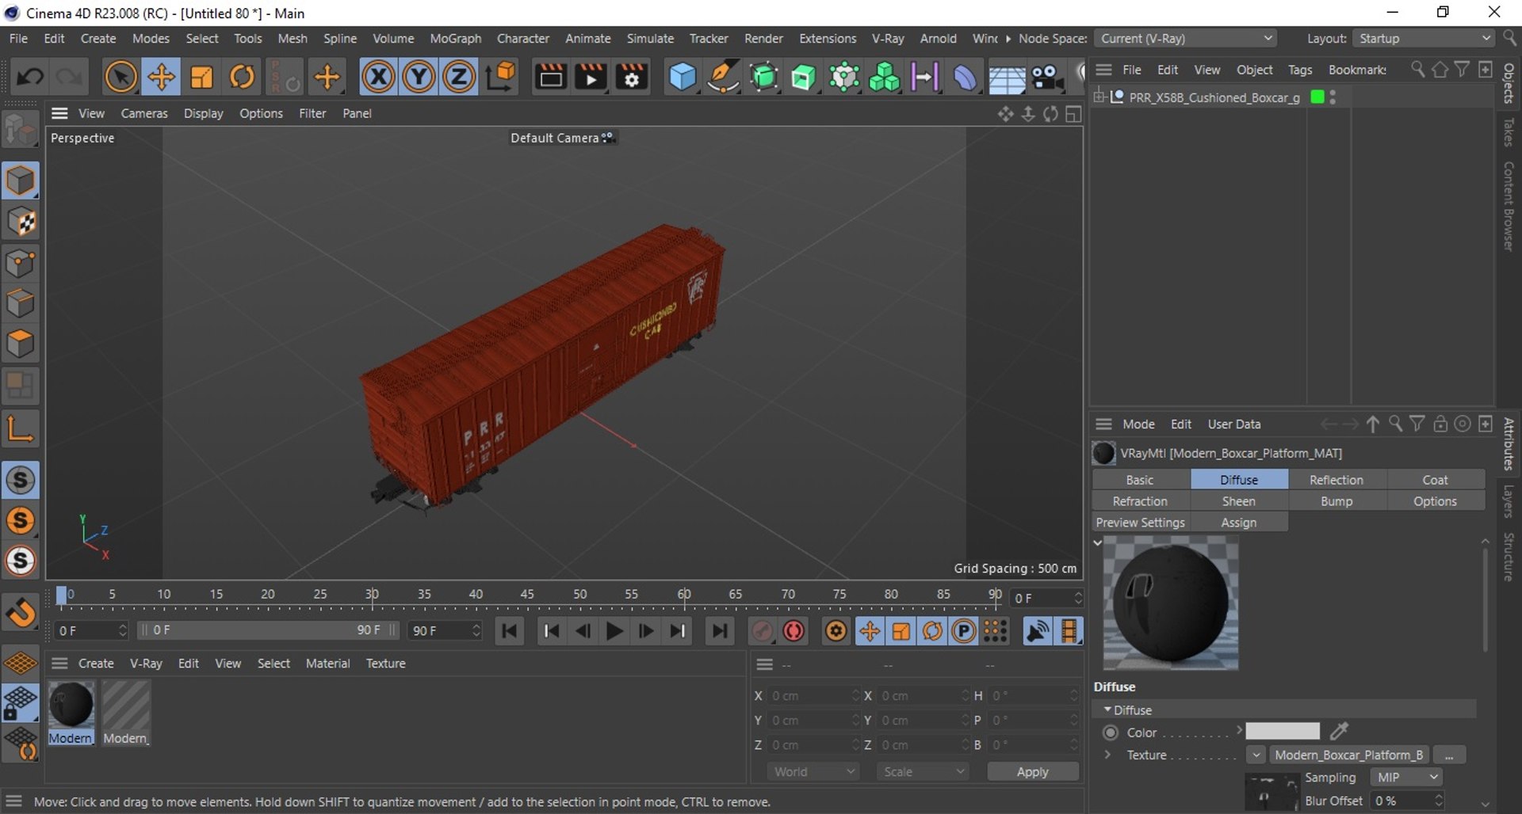Click Modern_Boxcar_Platform_B texture button
The height and width of the screenshot is (814, 1522).
click(x=1348, y=755)
